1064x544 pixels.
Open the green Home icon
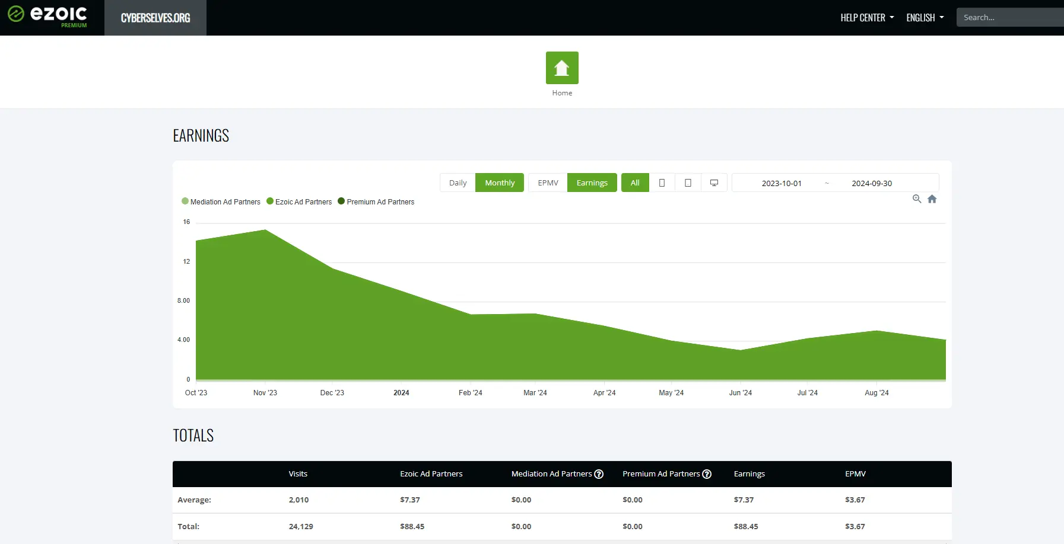coord(562,68)
